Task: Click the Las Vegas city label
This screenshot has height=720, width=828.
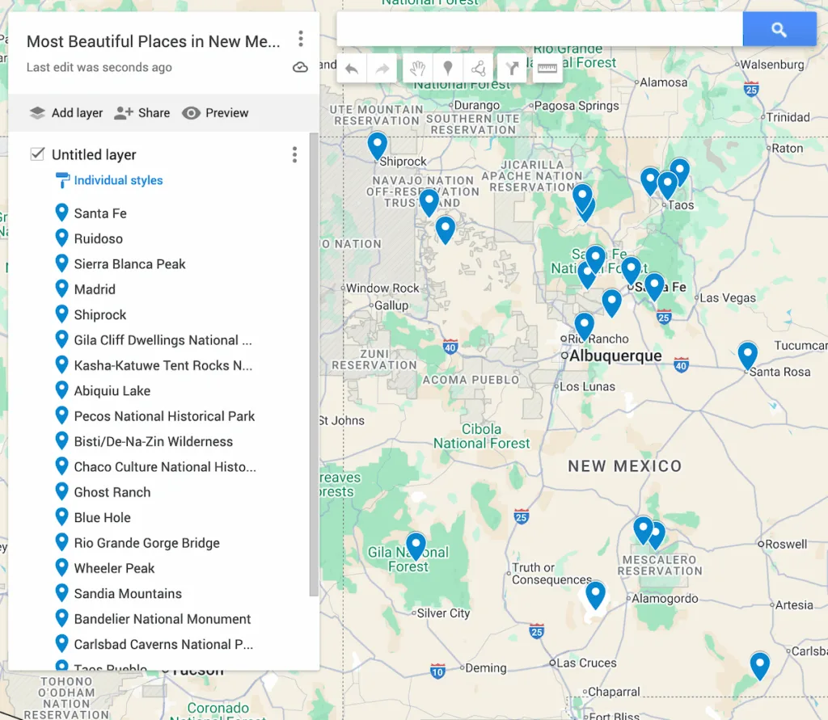Action: click(728, 298)
